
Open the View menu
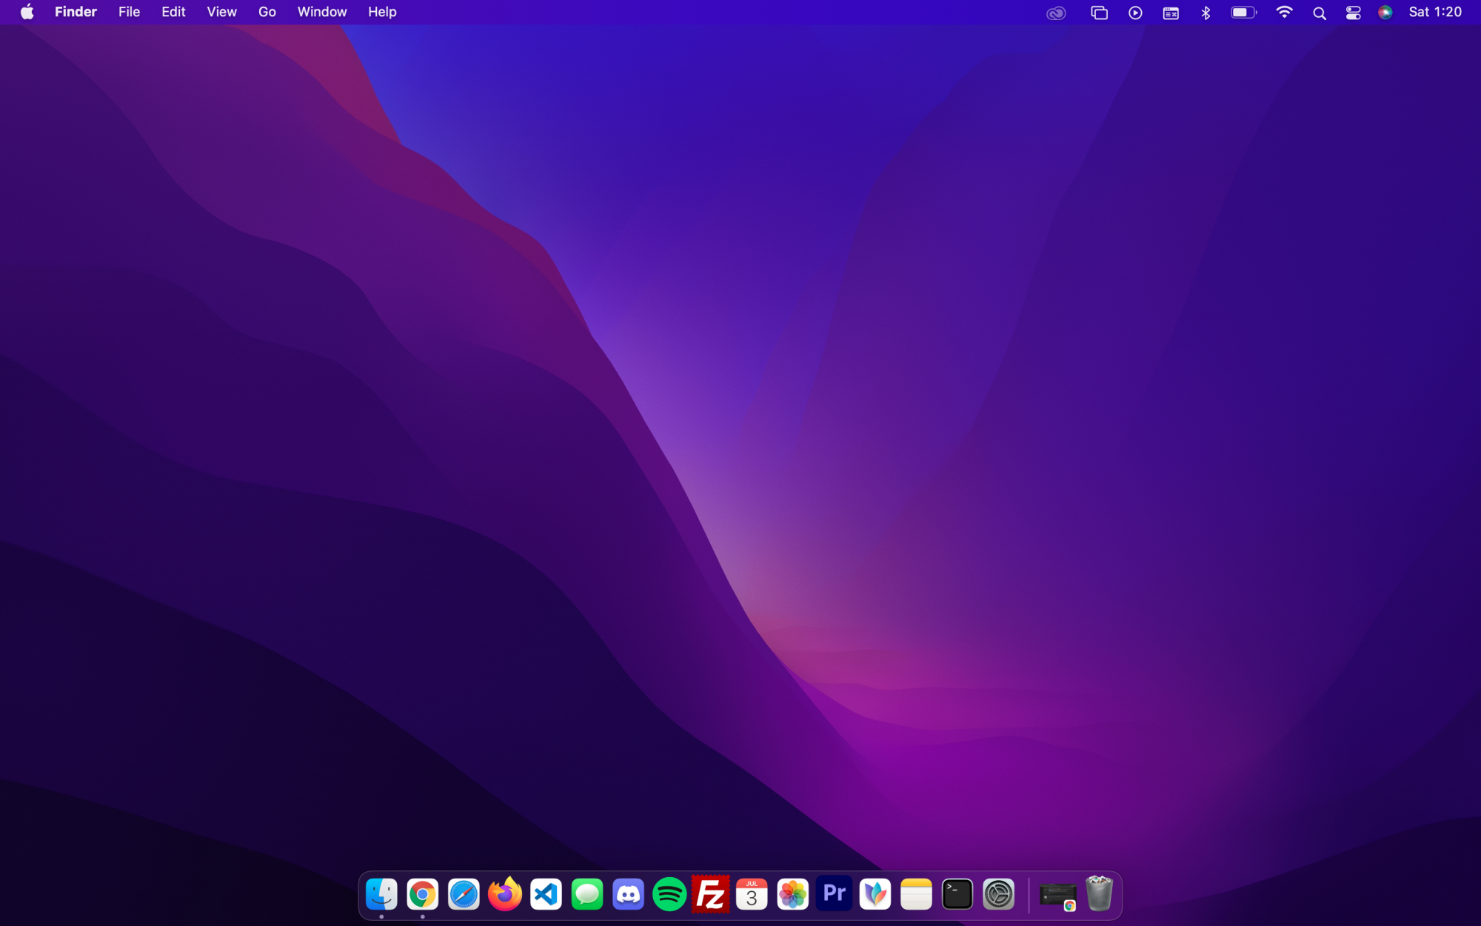coord(222,12)
